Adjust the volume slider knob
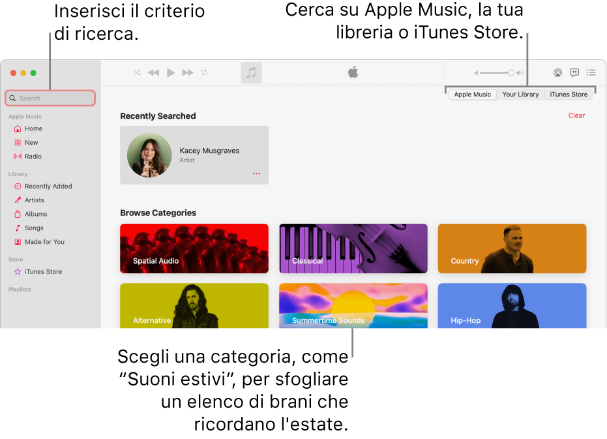607x439 pixels. tap(511, 72)
